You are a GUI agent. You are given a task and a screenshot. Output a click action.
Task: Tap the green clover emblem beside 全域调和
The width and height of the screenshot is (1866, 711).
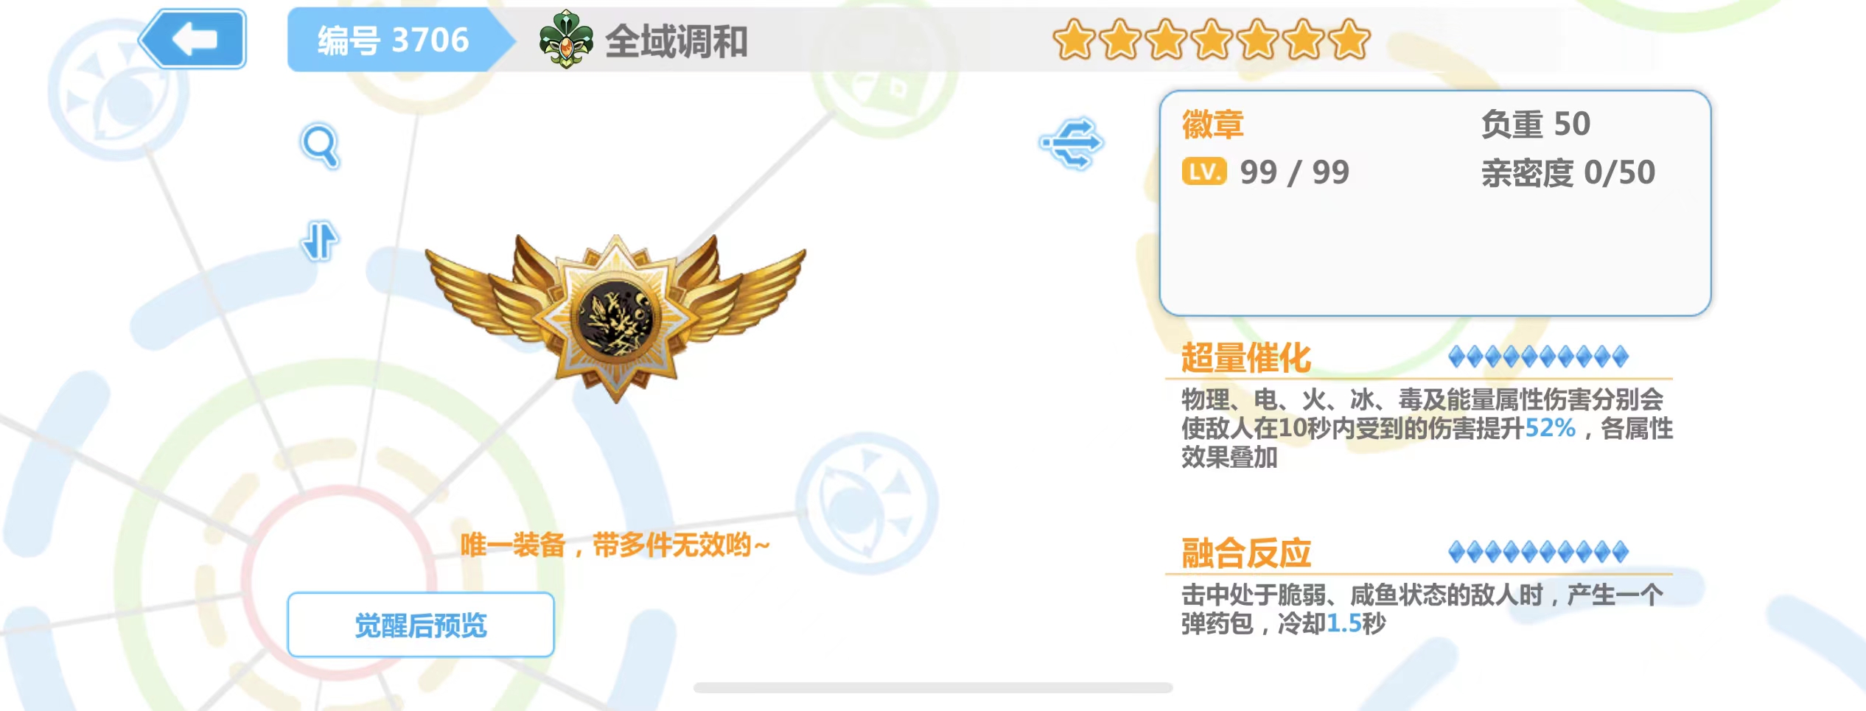point(566,40)
